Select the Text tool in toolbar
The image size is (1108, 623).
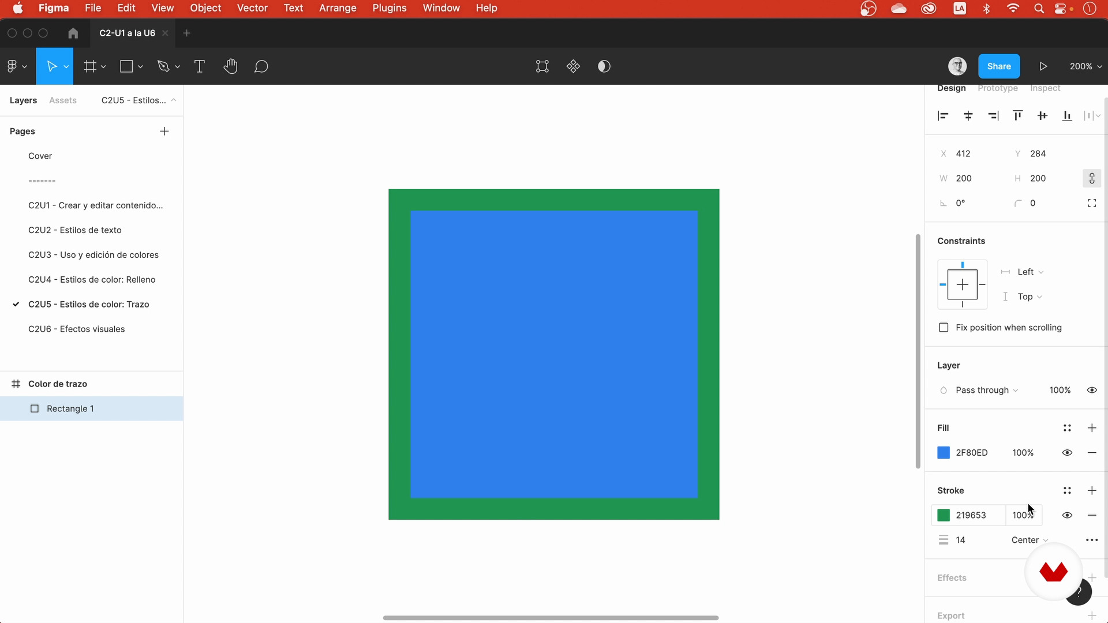[199, 66]
